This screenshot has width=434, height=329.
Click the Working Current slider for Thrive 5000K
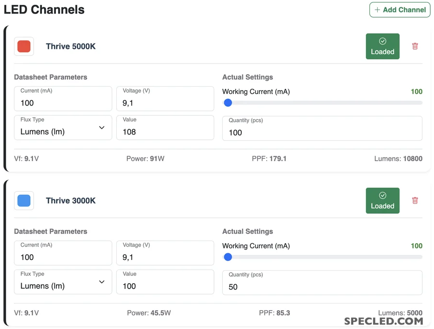[x=323, y=103]
